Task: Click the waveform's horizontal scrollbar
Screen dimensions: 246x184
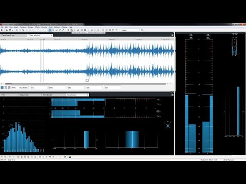Action: pyautogui.click(x=86, y=84)
